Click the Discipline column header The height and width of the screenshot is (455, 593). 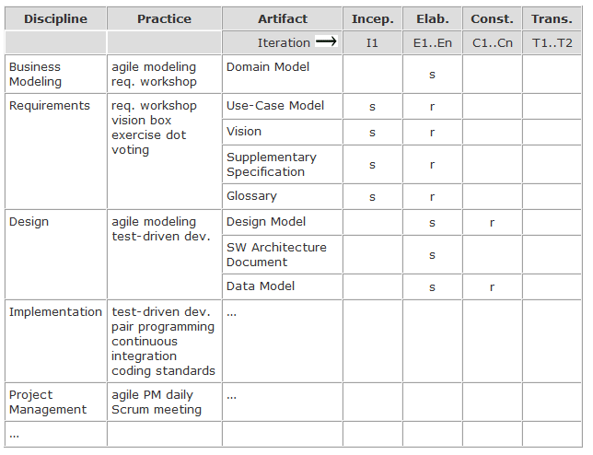[x=55, y=18]
